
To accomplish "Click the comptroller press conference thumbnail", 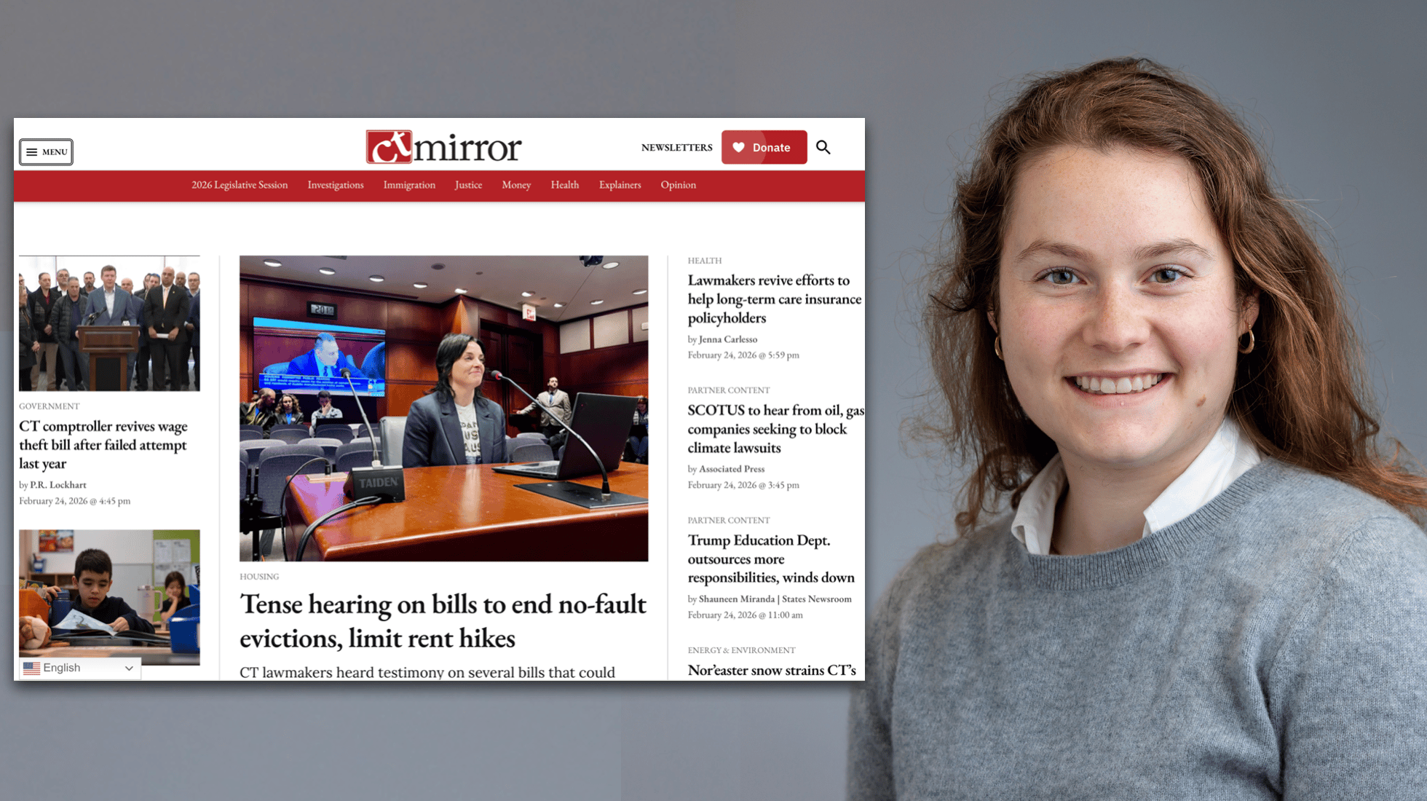I will pyautogui.click(x=109, y=323).
